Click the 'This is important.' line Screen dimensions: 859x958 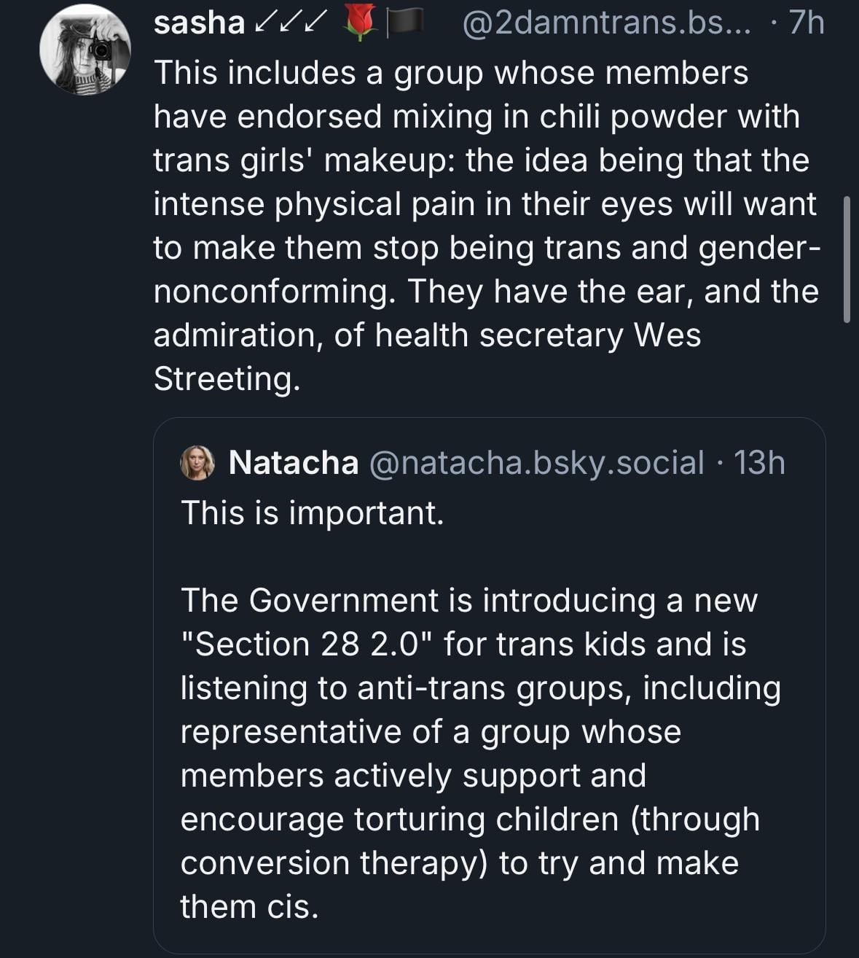click(x=312, y=513)
